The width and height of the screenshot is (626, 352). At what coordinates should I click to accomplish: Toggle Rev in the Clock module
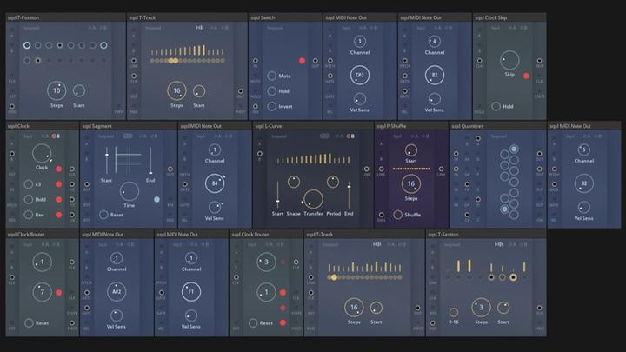tap(28, 215)
